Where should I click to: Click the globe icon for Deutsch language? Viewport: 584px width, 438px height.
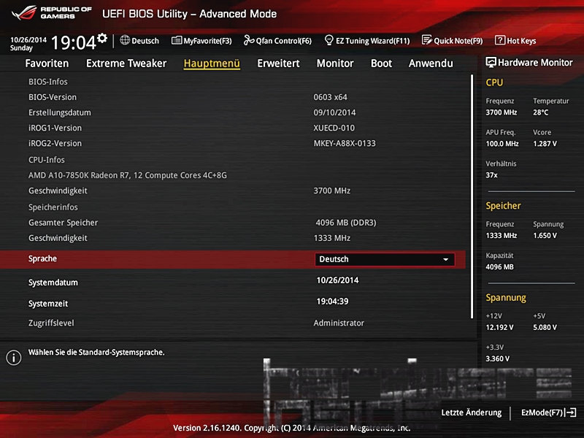coord(125,41)
